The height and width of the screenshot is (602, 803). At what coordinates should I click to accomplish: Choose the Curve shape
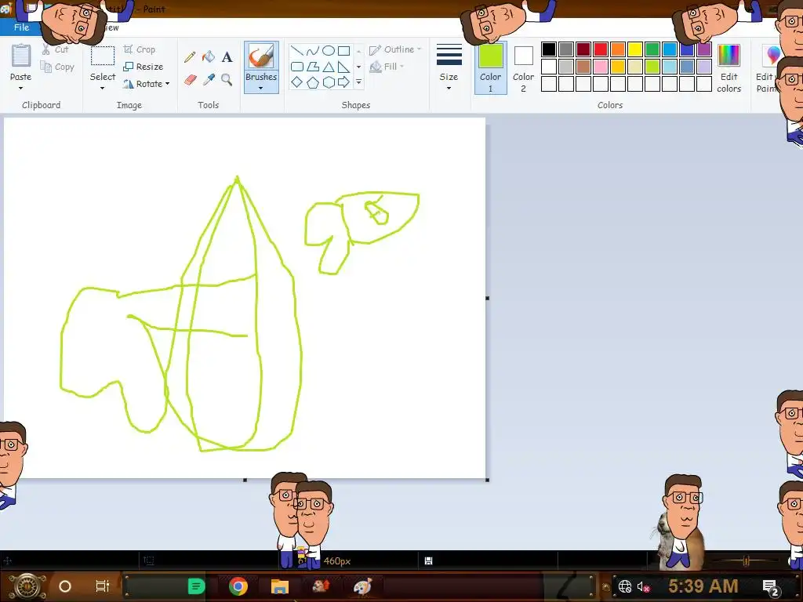pos(312,51)
